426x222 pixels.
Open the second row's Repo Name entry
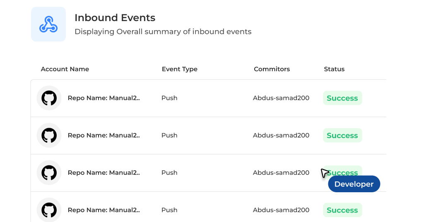(104, 136)
